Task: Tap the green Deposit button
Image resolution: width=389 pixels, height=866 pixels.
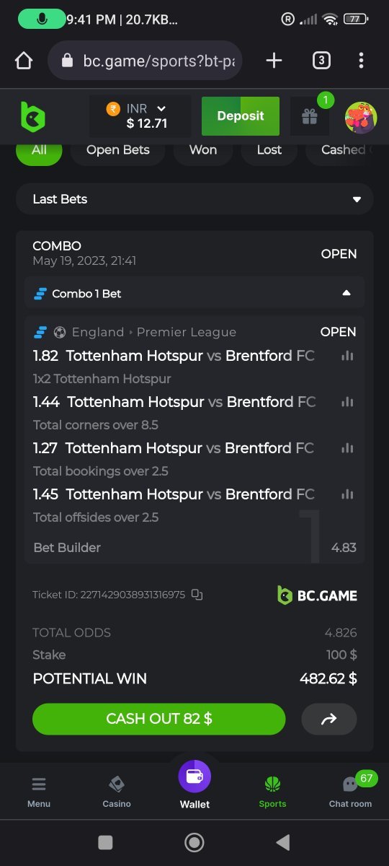Action: (x=241, y=116)
